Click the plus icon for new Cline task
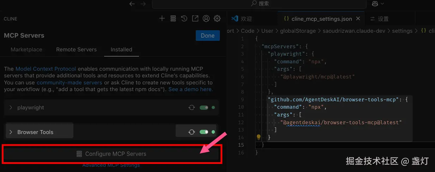This screenshot has height=172, width=435. [162, 19]
